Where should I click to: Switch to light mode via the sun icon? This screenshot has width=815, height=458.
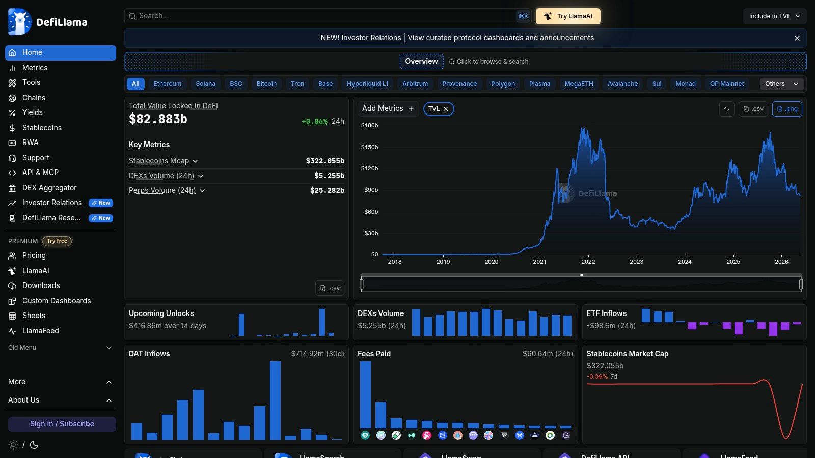point(13,445)
